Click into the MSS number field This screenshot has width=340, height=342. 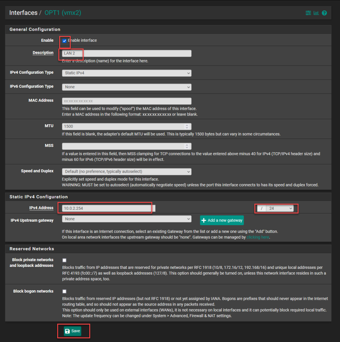point(123,146)
